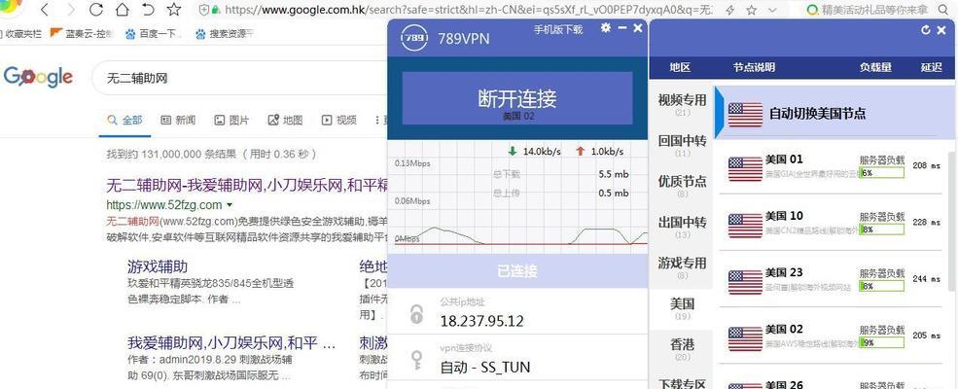Sort nodes by 节点说明 column header

click(x=754, y=68)
